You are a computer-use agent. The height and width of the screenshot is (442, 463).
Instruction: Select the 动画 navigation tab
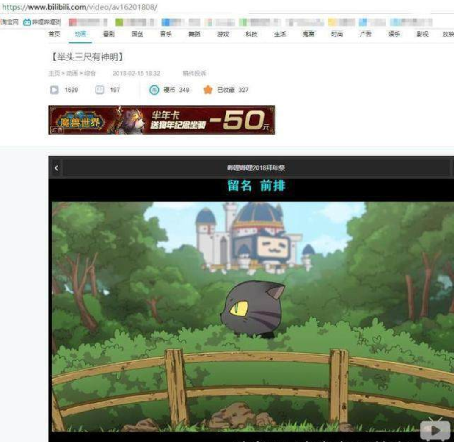click(80, 34)
